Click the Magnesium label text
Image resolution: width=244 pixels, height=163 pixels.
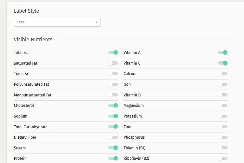click(133, 106)
